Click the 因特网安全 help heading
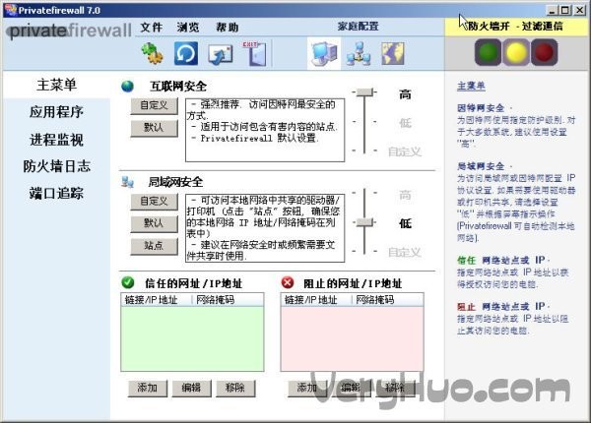 (481, 108)
